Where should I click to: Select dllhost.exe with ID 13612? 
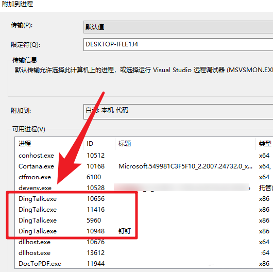click(144, 252)
